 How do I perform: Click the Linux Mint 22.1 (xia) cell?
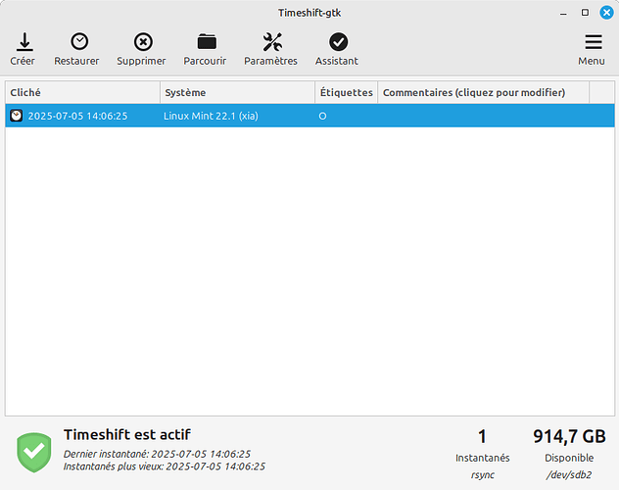211,116
